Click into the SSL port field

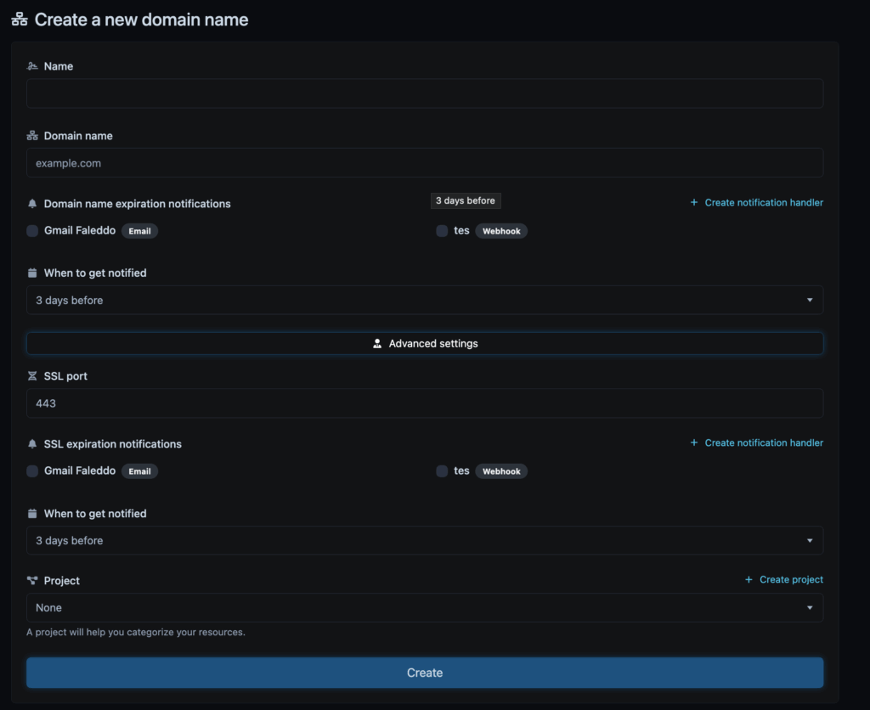pos(424,403)
